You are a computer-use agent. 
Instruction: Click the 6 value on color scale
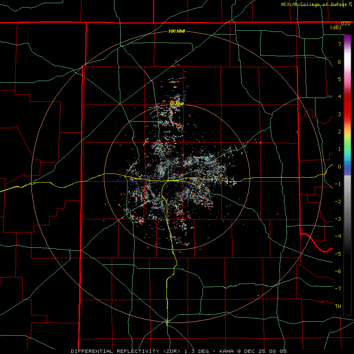coord(339,62)
